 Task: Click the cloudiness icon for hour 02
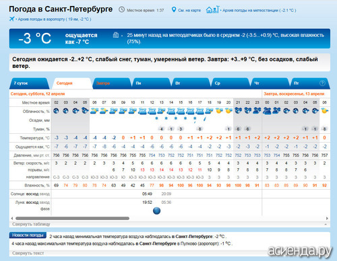coord(56,110)
